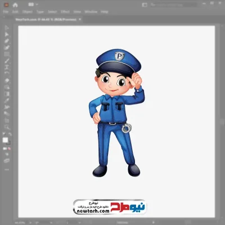225x225 pixels.
Task: Select the Eraser tool
Action: (7, 80)
